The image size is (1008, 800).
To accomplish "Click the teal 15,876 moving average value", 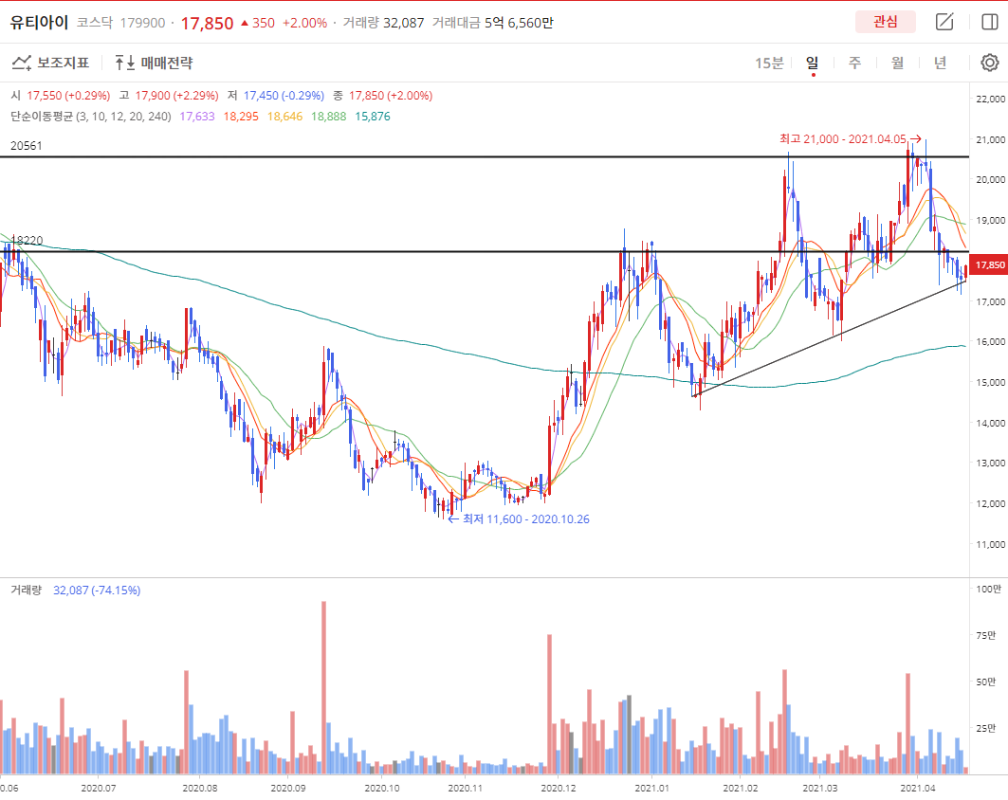I will (x=373, y=117).
